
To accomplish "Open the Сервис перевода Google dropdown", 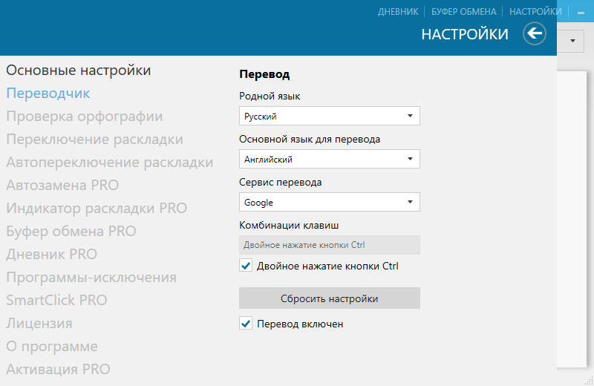I will tap(330, 203).
